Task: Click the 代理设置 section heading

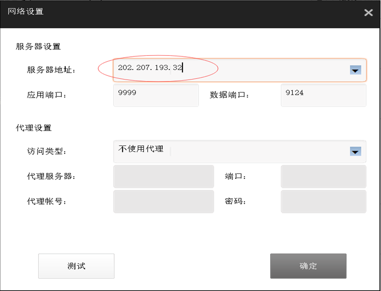Action: click(33, 128)
